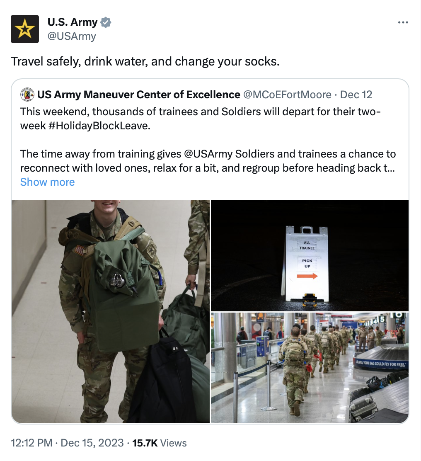Open photo of soldiers walking through airport
The image size is (421, 461).
[310, 368]
